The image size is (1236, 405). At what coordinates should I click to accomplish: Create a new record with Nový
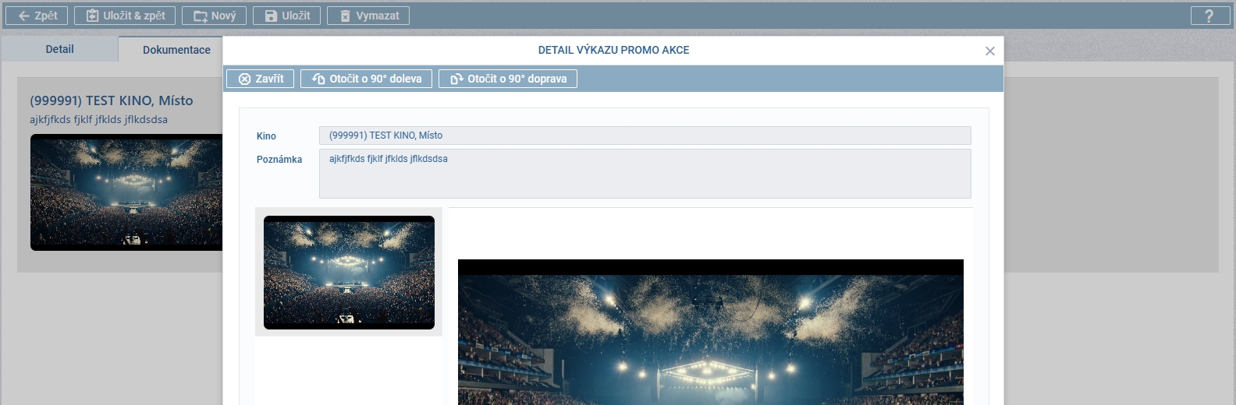[215, 16]
